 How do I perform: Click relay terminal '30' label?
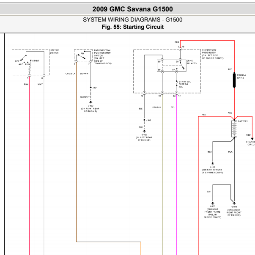[x=177, y=62]
